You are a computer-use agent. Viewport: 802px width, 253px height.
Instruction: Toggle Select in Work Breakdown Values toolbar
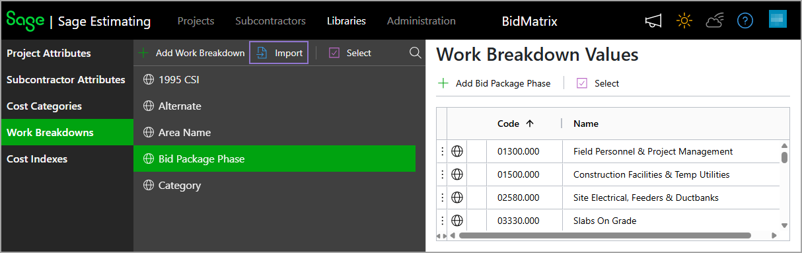[x=598, y=83]
